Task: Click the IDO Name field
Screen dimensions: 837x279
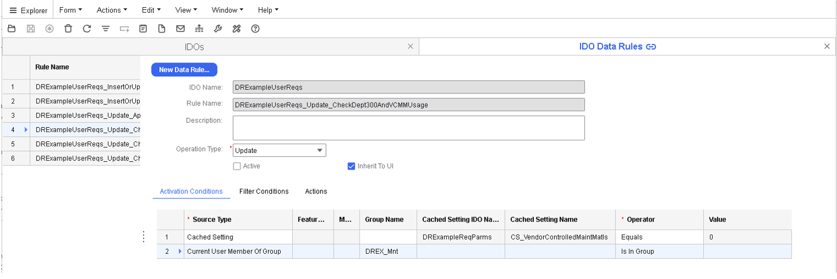Action: (409, 87)
